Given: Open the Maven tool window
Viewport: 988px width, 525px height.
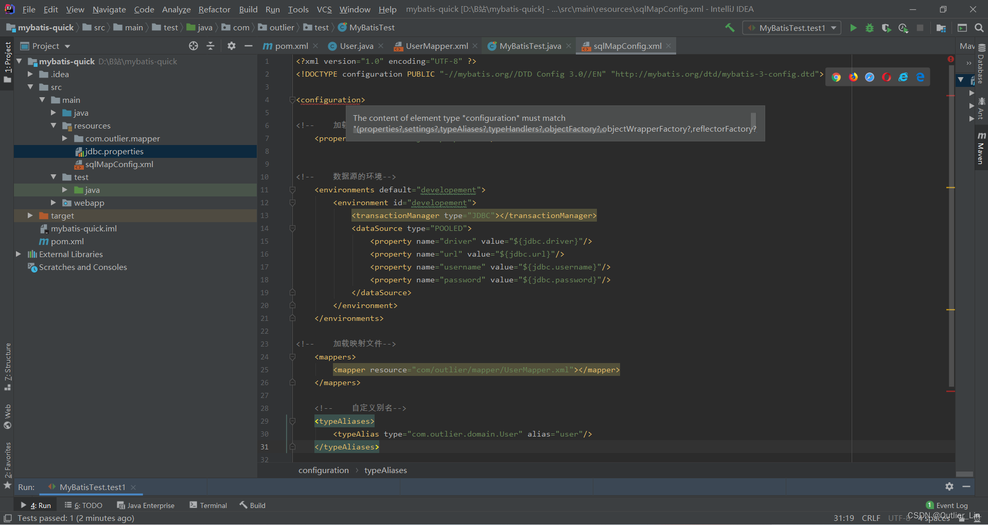Looking at the screenshot, I should [981, 148].
